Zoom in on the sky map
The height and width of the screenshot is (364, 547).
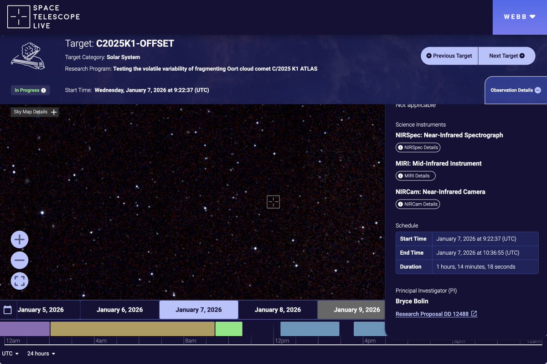[20, 239]
